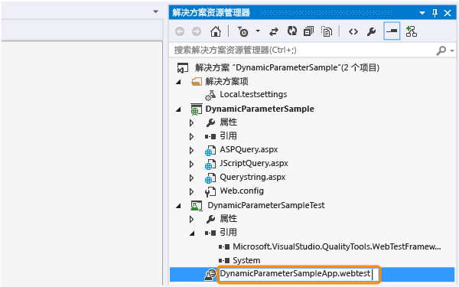
Task: Select the ASPQuery.aspx file
Action: click(249, 150)
